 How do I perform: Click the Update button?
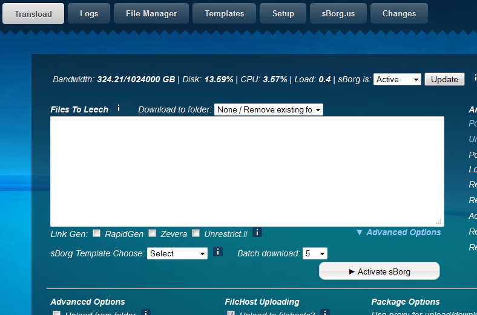point(444,80)
